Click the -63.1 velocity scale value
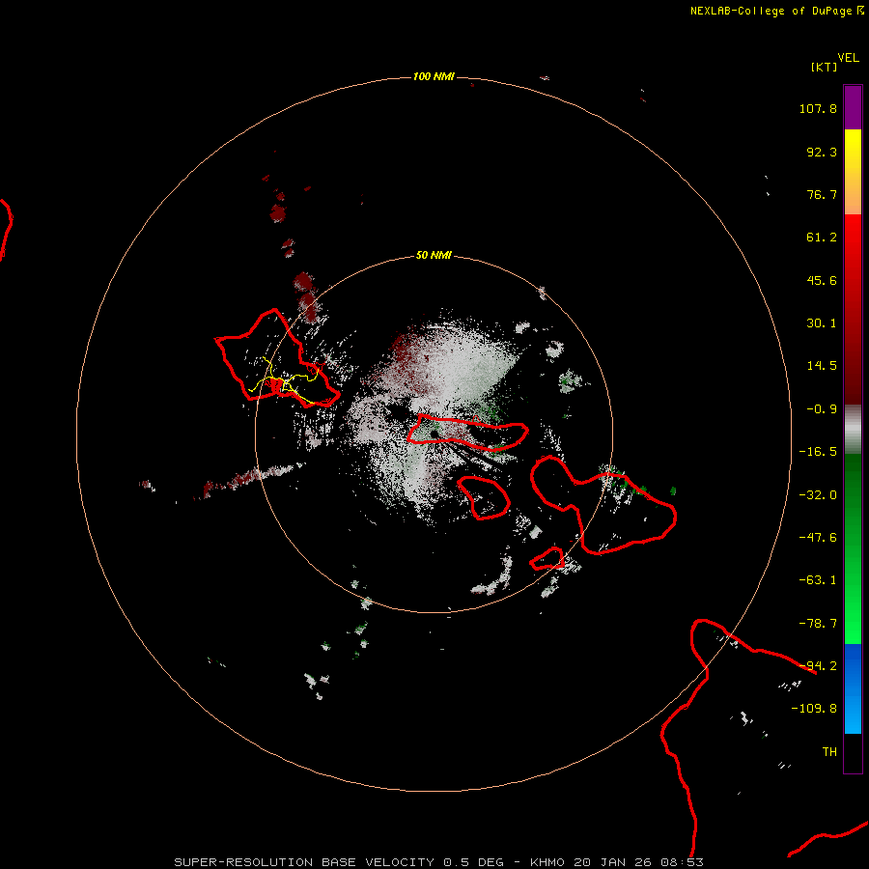This screenshot has width=869, height=869. point(818,580)
